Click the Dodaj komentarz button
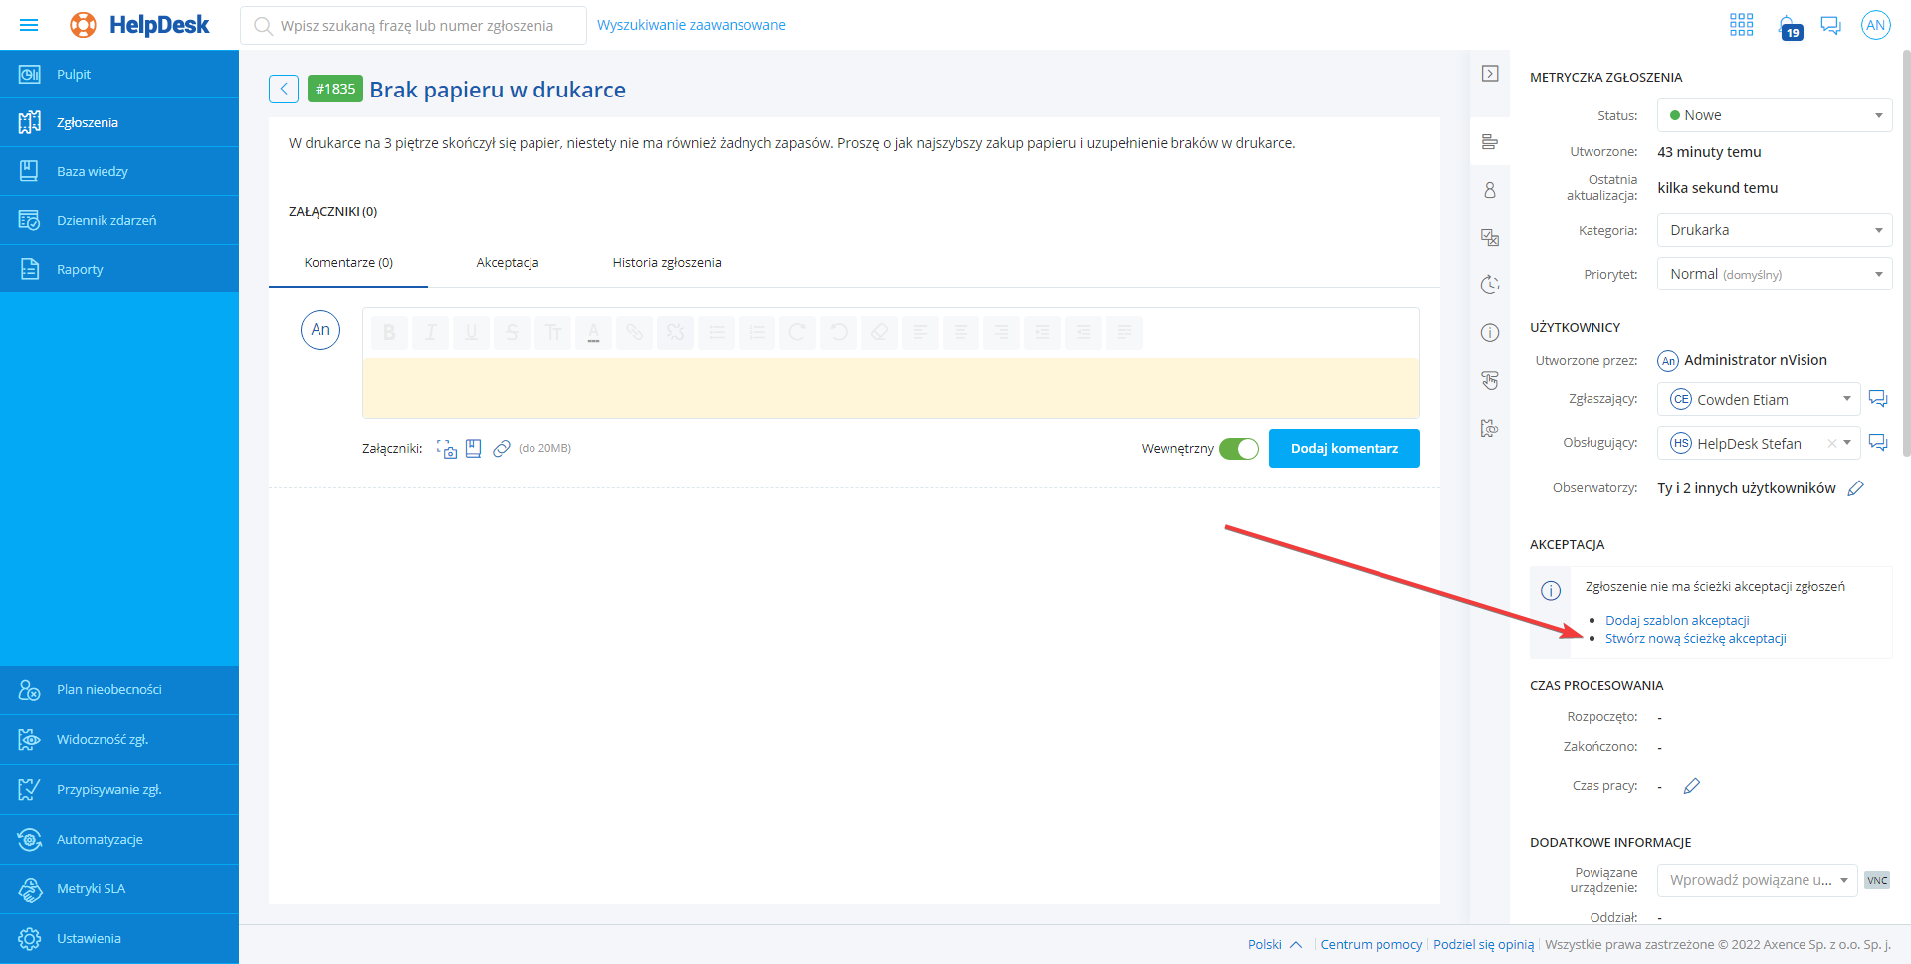Screen dimensions: 1911x964 pos(1344,449)
